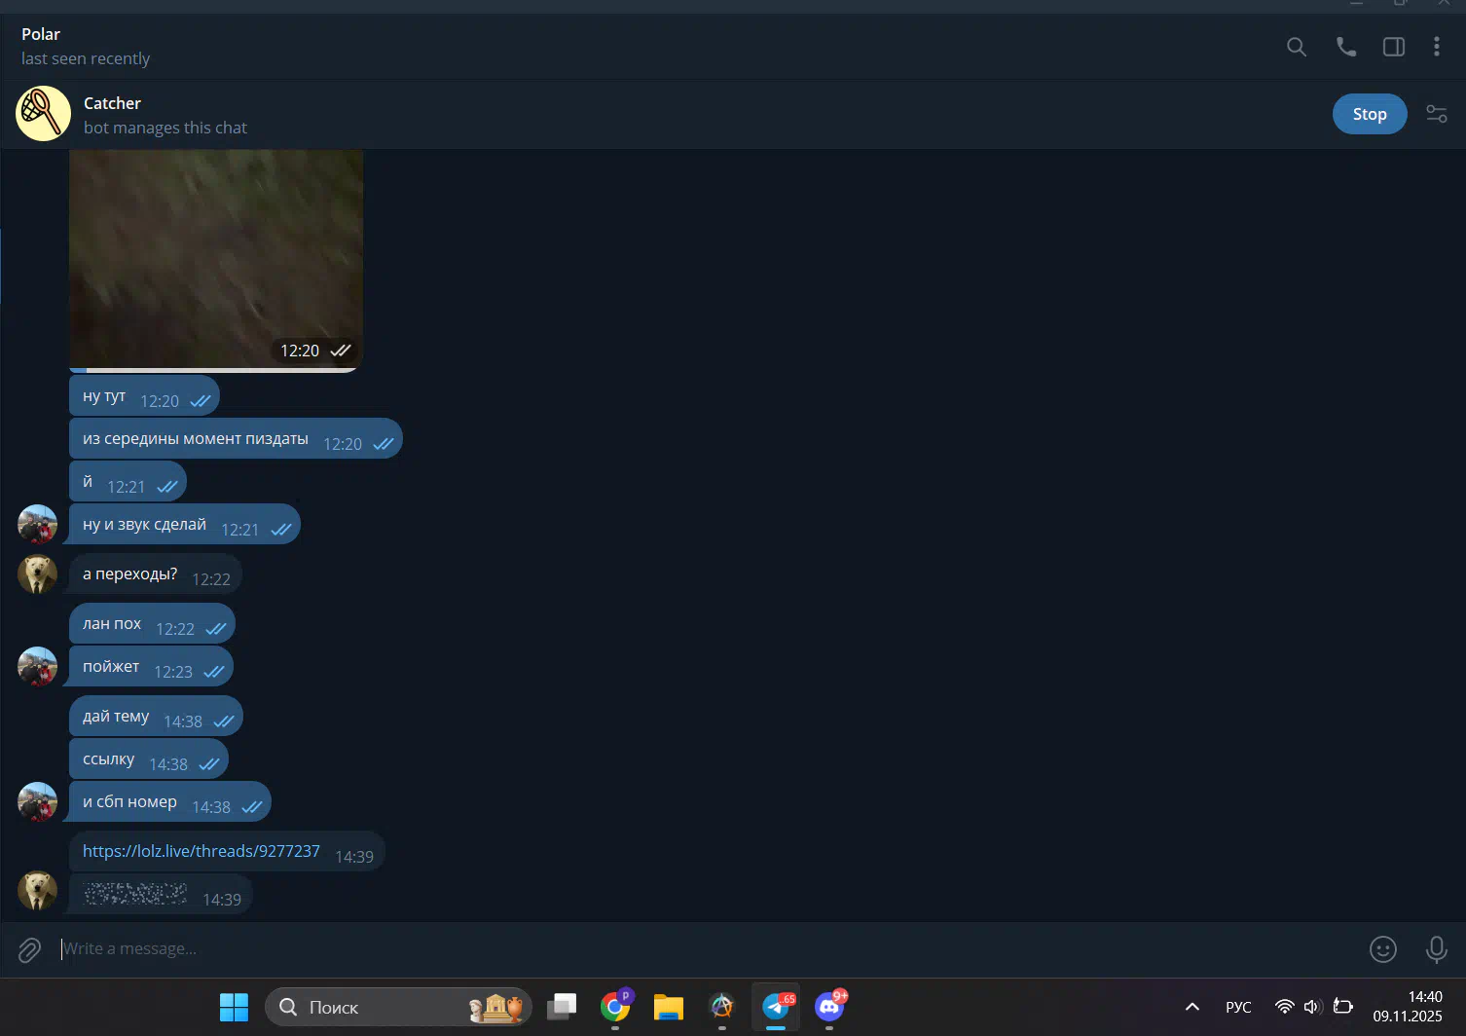Screen dimensions: 1466x1036
Task: Open Discord from the taskbar
Action: tap(829, 1007)
